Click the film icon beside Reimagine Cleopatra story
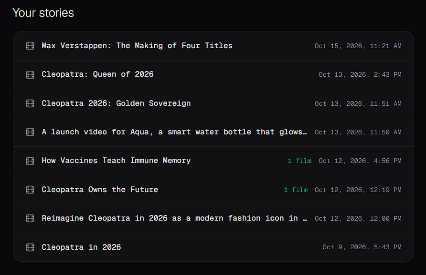This screenshot has width=426, height=275. pos(30,218)
